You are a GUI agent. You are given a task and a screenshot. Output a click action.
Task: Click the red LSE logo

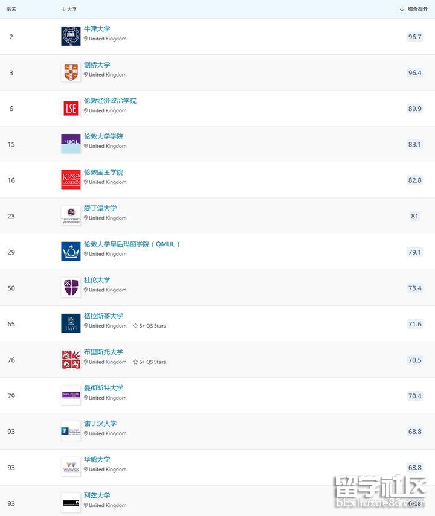coord(71,108)
